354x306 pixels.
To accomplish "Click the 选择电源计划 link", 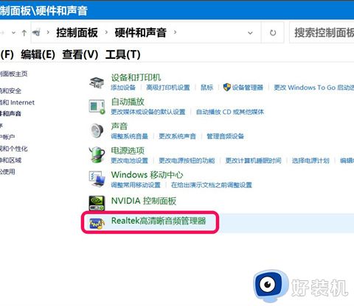I will 310,160.
